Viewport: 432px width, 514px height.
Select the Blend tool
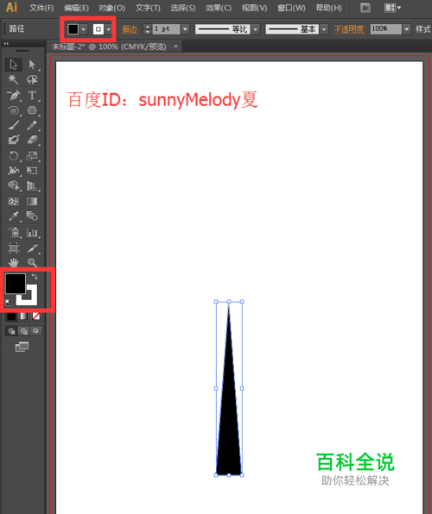(32, 216)
